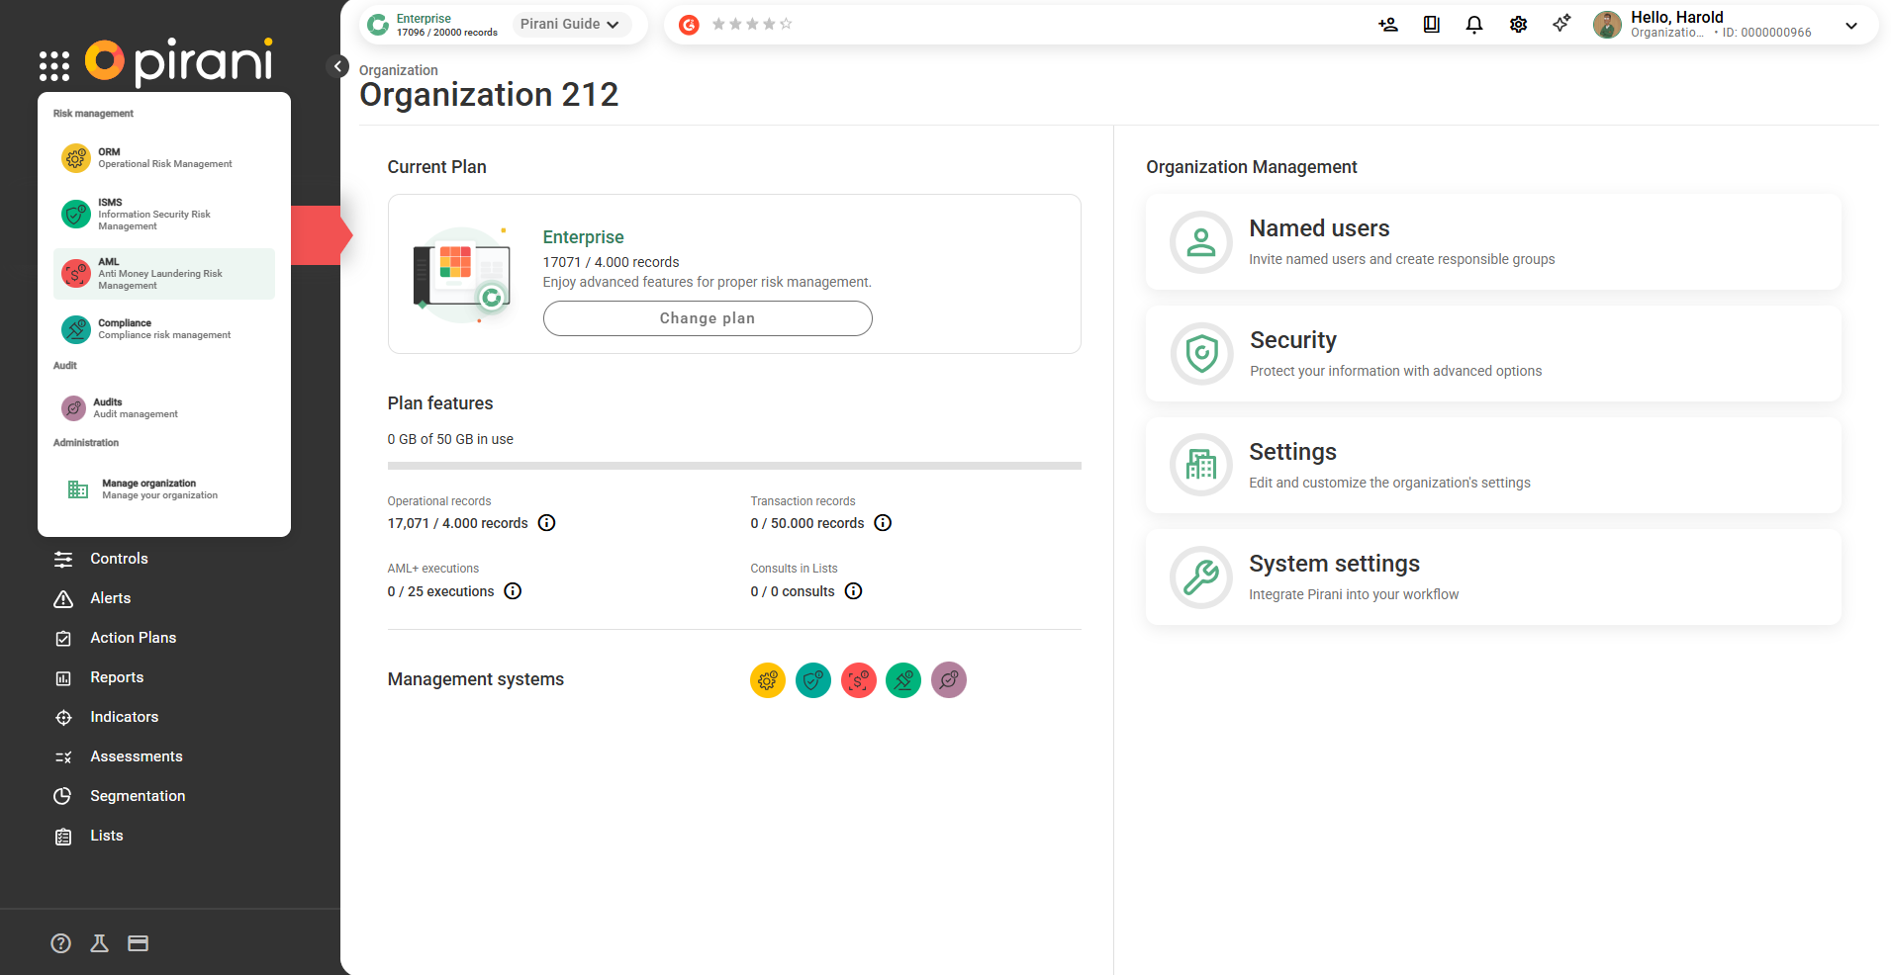Screen dimensions: 1891x975
Task: Expand the Pirani Guide dropdown
Action: point(570,25)
